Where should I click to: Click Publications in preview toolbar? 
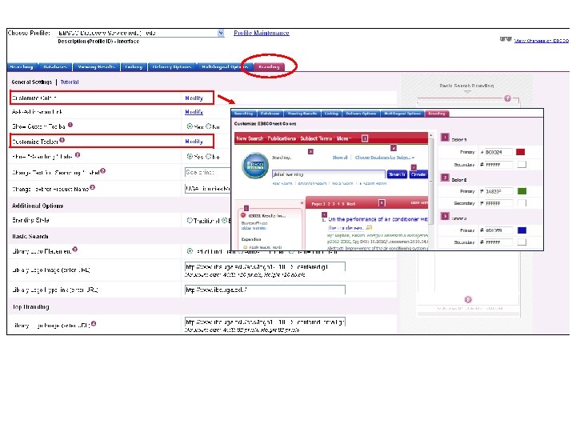point(282,138)
